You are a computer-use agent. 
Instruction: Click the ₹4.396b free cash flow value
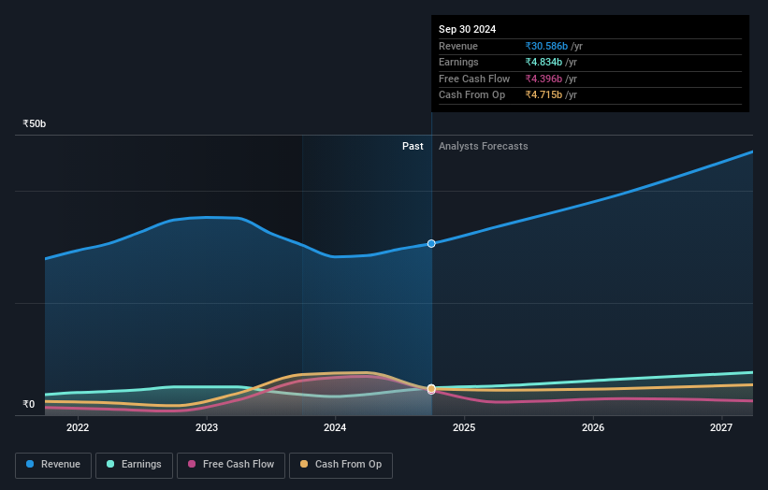543,79
